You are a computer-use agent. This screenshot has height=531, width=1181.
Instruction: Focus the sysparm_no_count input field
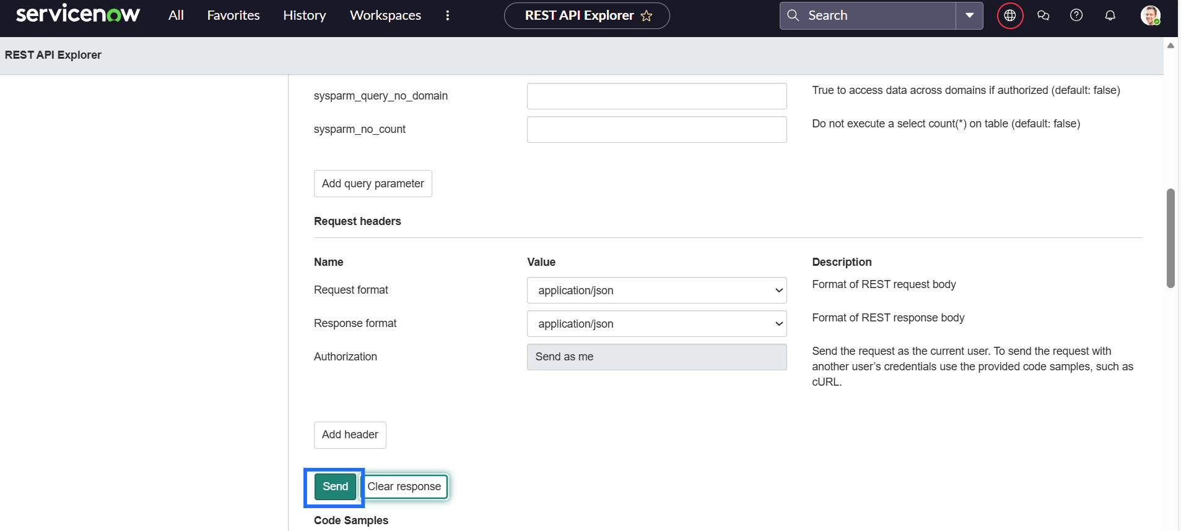[656, 130]
